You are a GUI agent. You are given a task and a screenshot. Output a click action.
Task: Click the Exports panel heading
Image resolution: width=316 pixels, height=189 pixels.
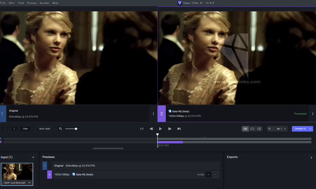(232, 157)
